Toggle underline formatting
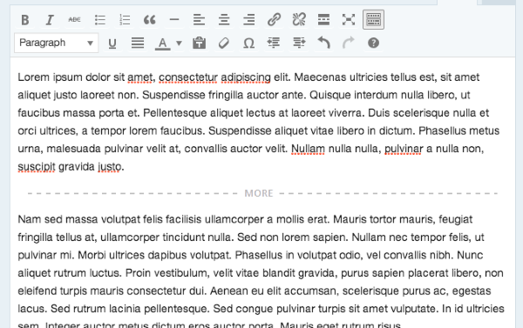This screenshot has height=328, width=523. [112, 43]
